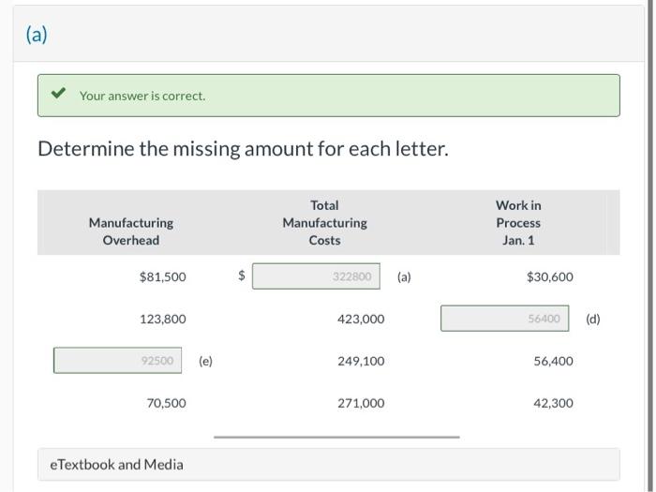Click the Work in Process Jan. 1 header

[518, 223]
